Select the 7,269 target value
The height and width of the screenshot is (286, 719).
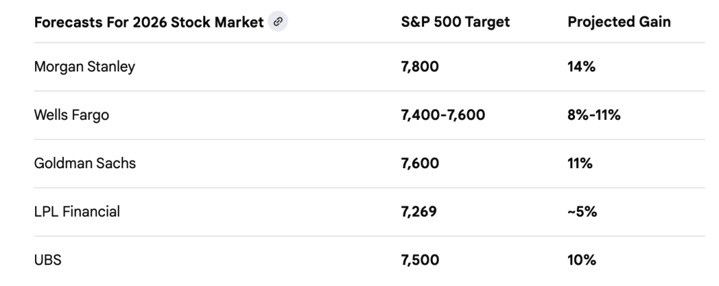(x=419, y=212)
